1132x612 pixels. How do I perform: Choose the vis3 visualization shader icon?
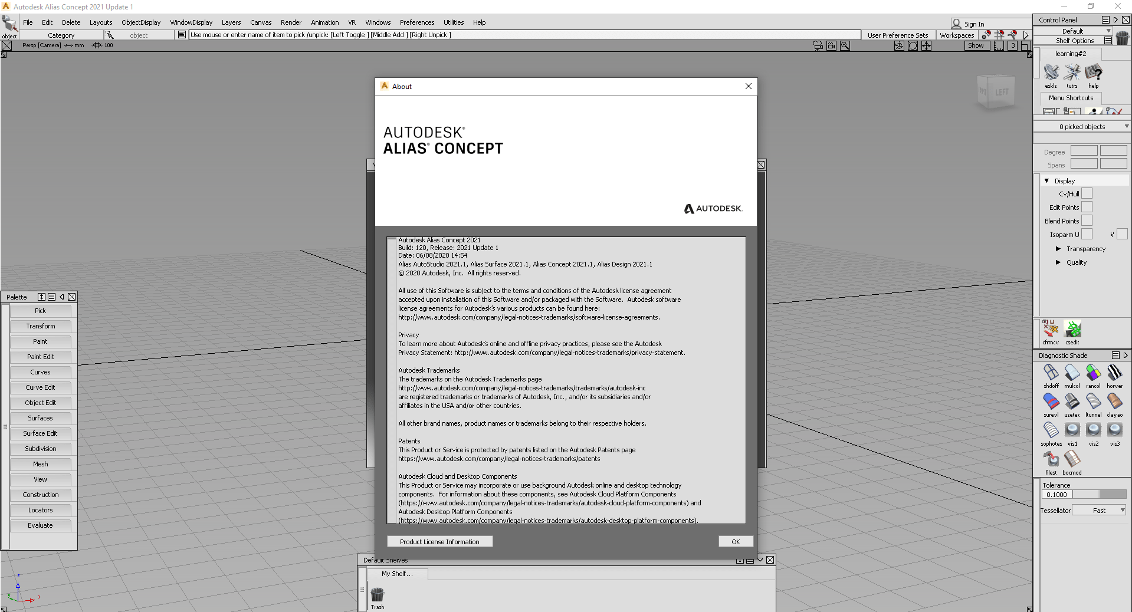pyautogui.click(x=1114, y=430)
